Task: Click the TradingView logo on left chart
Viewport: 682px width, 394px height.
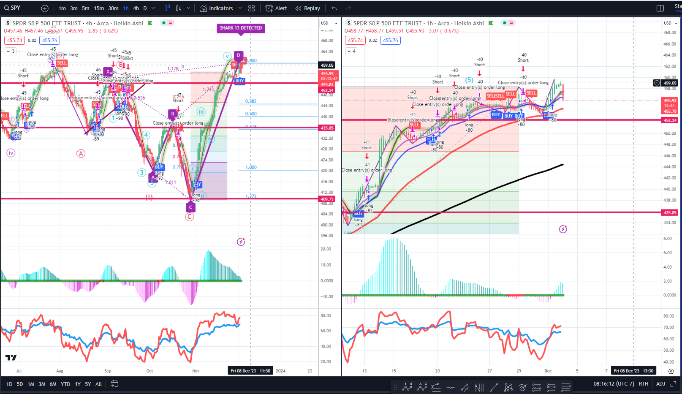Action: tap(11, 357)
